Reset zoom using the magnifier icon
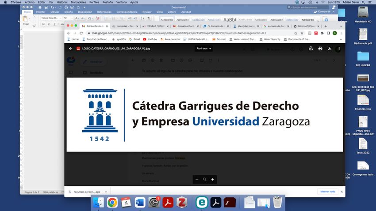376x211 pixels. [205, 179]
